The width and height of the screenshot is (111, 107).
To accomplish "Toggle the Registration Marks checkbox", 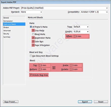I will (33, 38).
